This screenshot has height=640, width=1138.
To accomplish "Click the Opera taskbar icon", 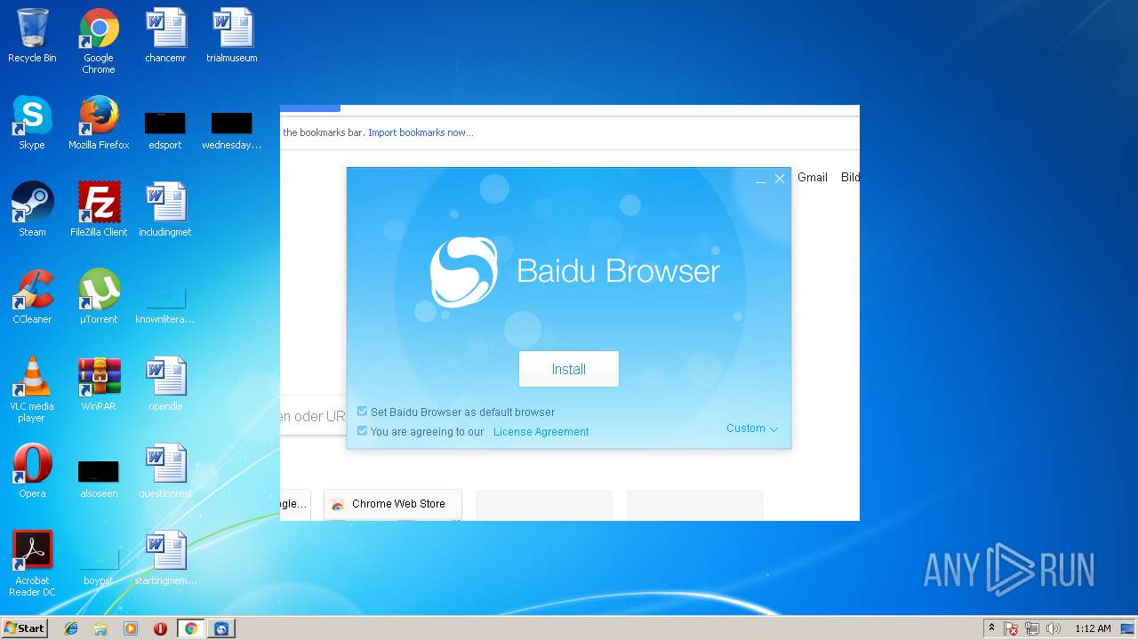I will [160, 628].
